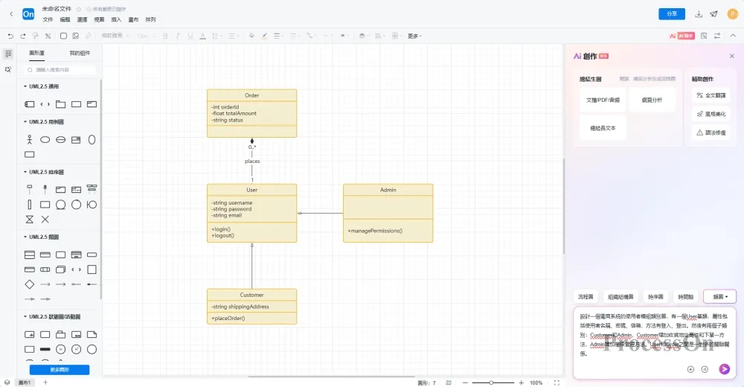Click the undo arrow in the toolbar

[x=10, y=36]
